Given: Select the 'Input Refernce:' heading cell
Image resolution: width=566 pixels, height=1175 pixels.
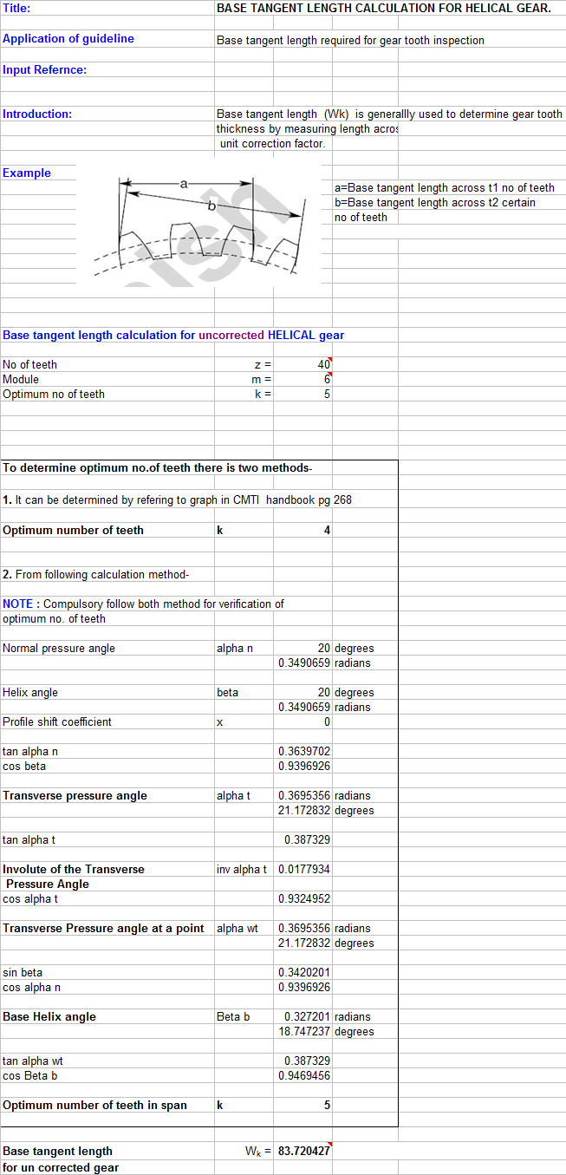Looking at the screenshot, I should coord(45,69).
